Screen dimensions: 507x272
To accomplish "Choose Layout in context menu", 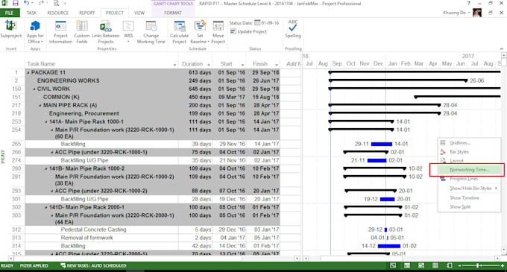I will coord(469,160).
